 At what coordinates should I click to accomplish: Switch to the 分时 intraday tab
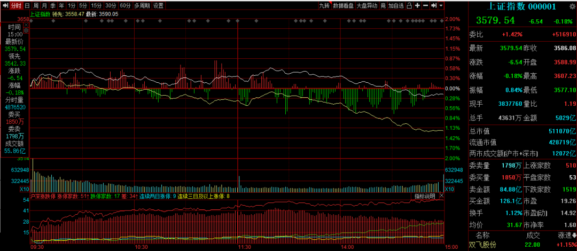pos(16,5)
